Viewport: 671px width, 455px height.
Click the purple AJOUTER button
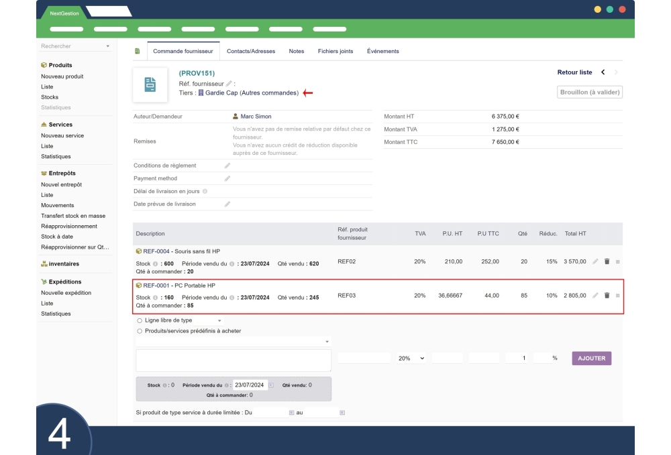[591, 359]
